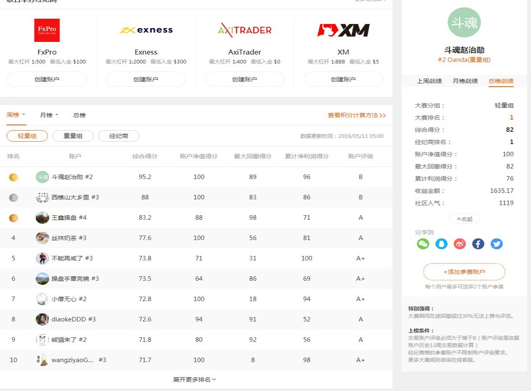The width and height of the screenshot is (531, 391).
Task: Create account for AxiTrader
Action: coord(245,79)
